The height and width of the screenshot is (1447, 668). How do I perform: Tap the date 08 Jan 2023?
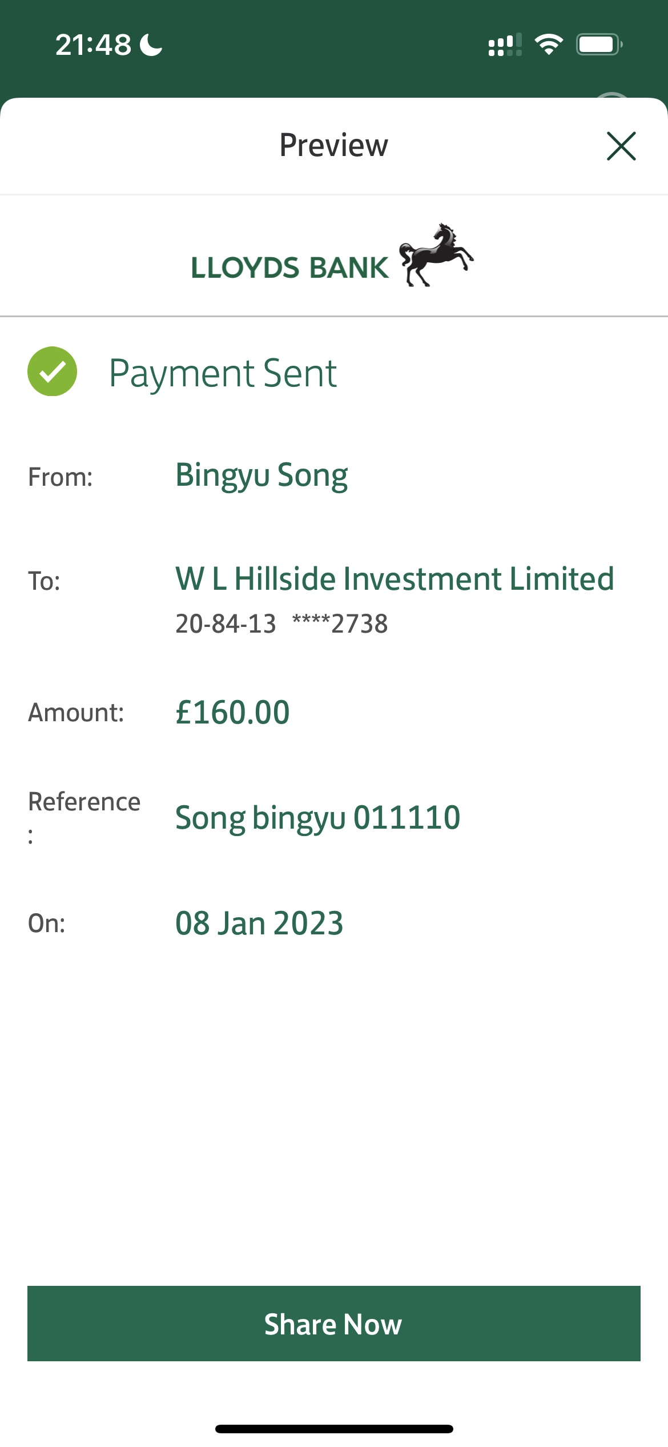tap(259, 923)
